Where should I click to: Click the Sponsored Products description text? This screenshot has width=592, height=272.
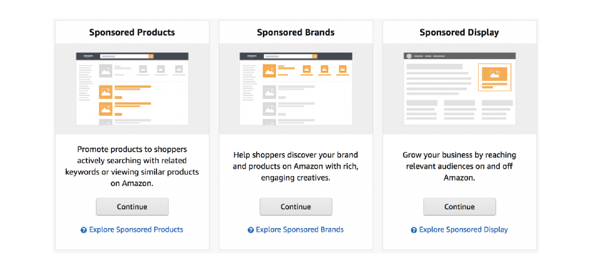click(x=132, y=166)
